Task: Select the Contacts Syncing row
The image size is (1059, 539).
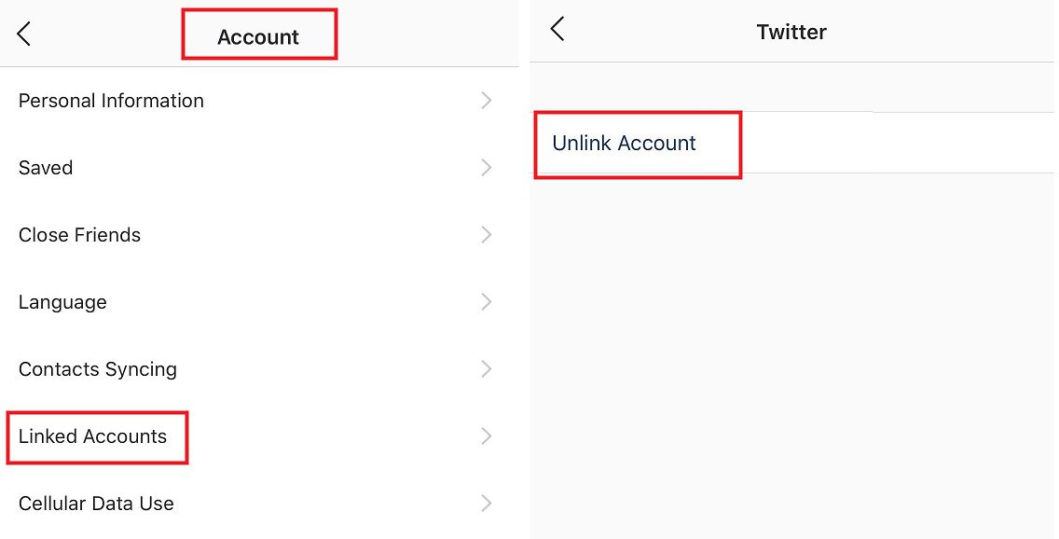Action: 97,369
